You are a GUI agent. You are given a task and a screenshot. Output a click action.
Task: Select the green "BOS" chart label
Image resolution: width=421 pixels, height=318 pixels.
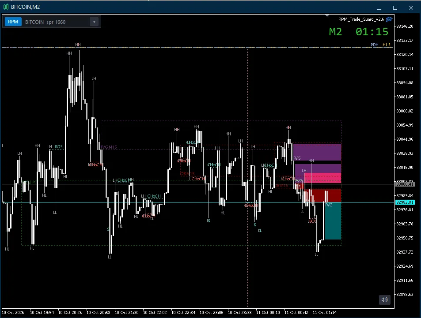(x=58, y=147)
